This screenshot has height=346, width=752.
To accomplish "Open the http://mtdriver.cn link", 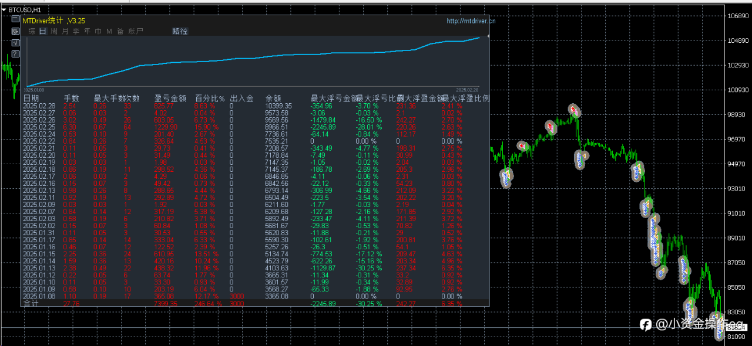I will click(x=471, y=21).
